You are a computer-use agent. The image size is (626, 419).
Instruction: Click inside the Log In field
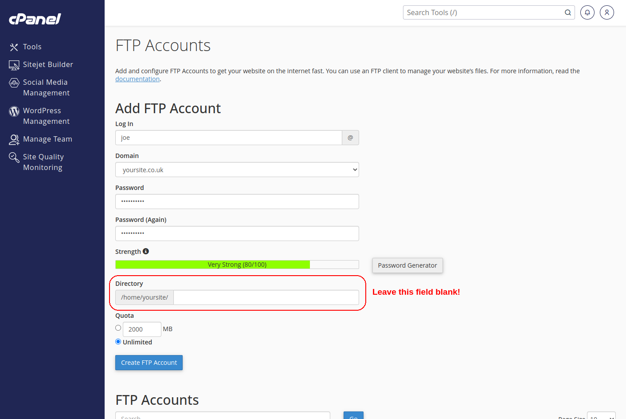[228, 138]
